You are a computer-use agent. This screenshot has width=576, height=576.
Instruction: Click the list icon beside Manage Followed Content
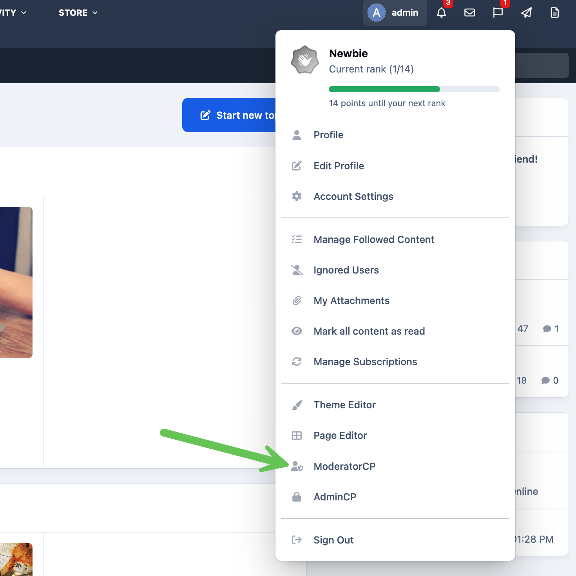click(x=297, y=239)
